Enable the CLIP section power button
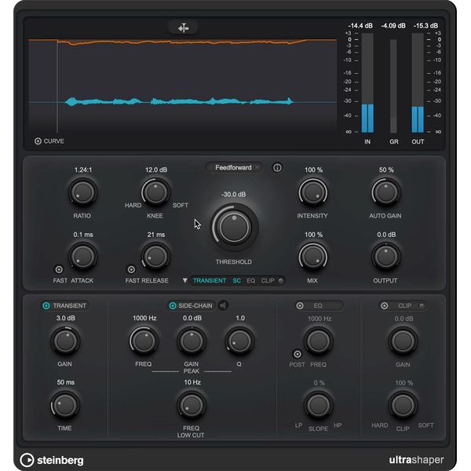The image size is (471, 471). (x=384, y=306)
